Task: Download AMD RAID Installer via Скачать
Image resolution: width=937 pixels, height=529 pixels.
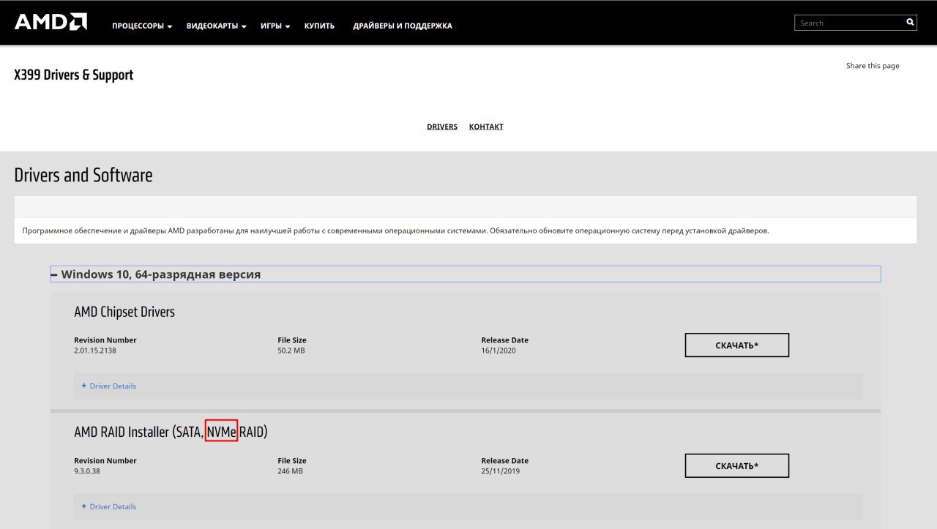Action: 737,466
